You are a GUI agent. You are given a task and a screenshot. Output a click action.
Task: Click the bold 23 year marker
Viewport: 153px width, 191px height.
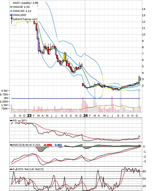pyautogui.click(x=29, y=116)
